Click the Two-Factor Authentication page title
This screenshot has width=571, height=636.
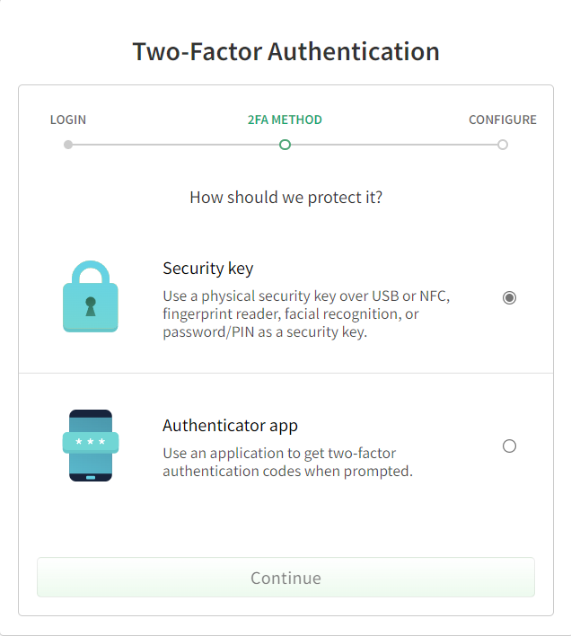pos(285,51)
